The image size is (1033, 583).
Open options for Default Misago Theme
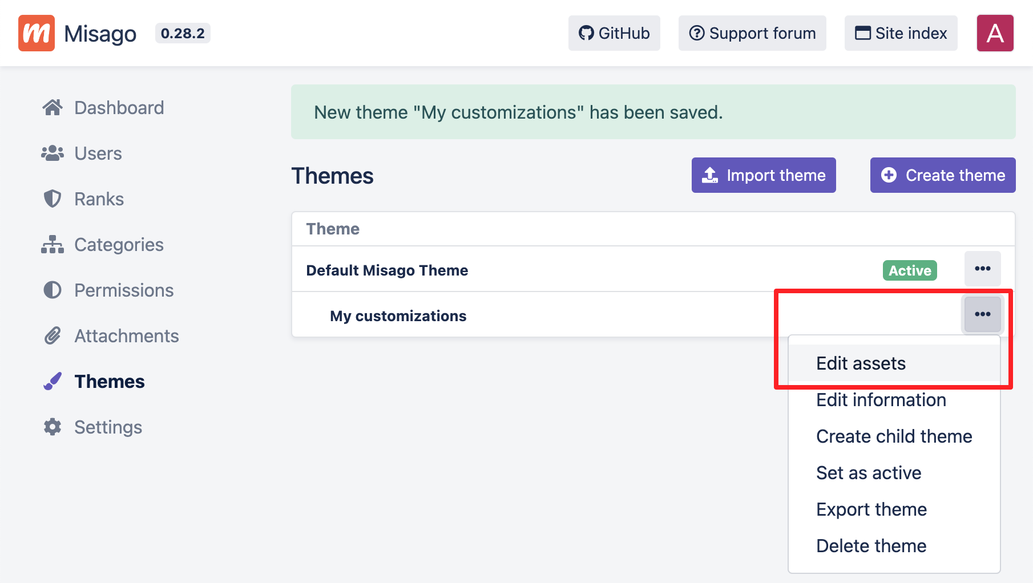click(x=982, y=269)
